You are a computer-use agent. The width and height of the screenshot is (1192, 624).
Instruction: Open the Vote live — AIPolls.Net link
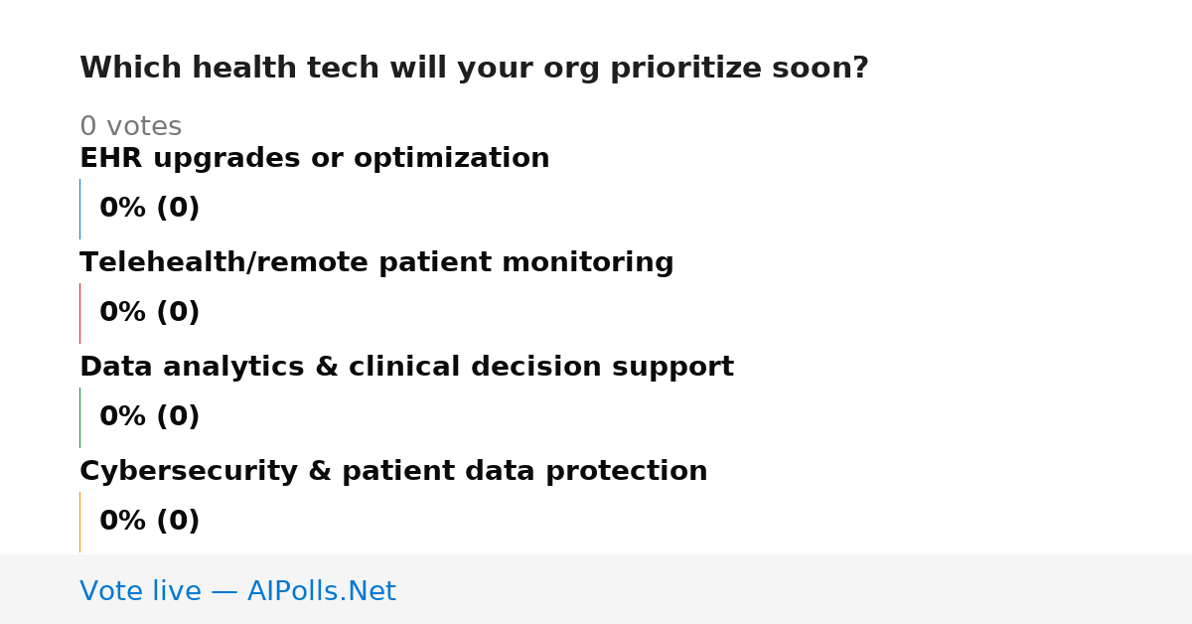[x=237, y=591]
